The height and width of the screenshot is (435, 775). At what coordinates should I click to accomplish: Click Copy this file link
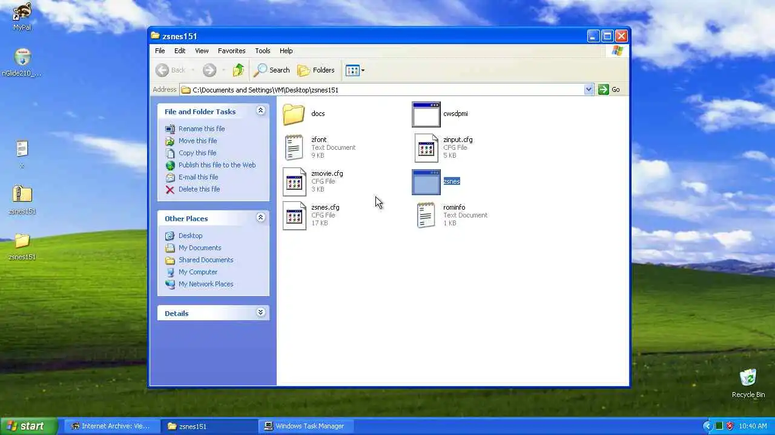pyautogui.click(x=197, y=153)
